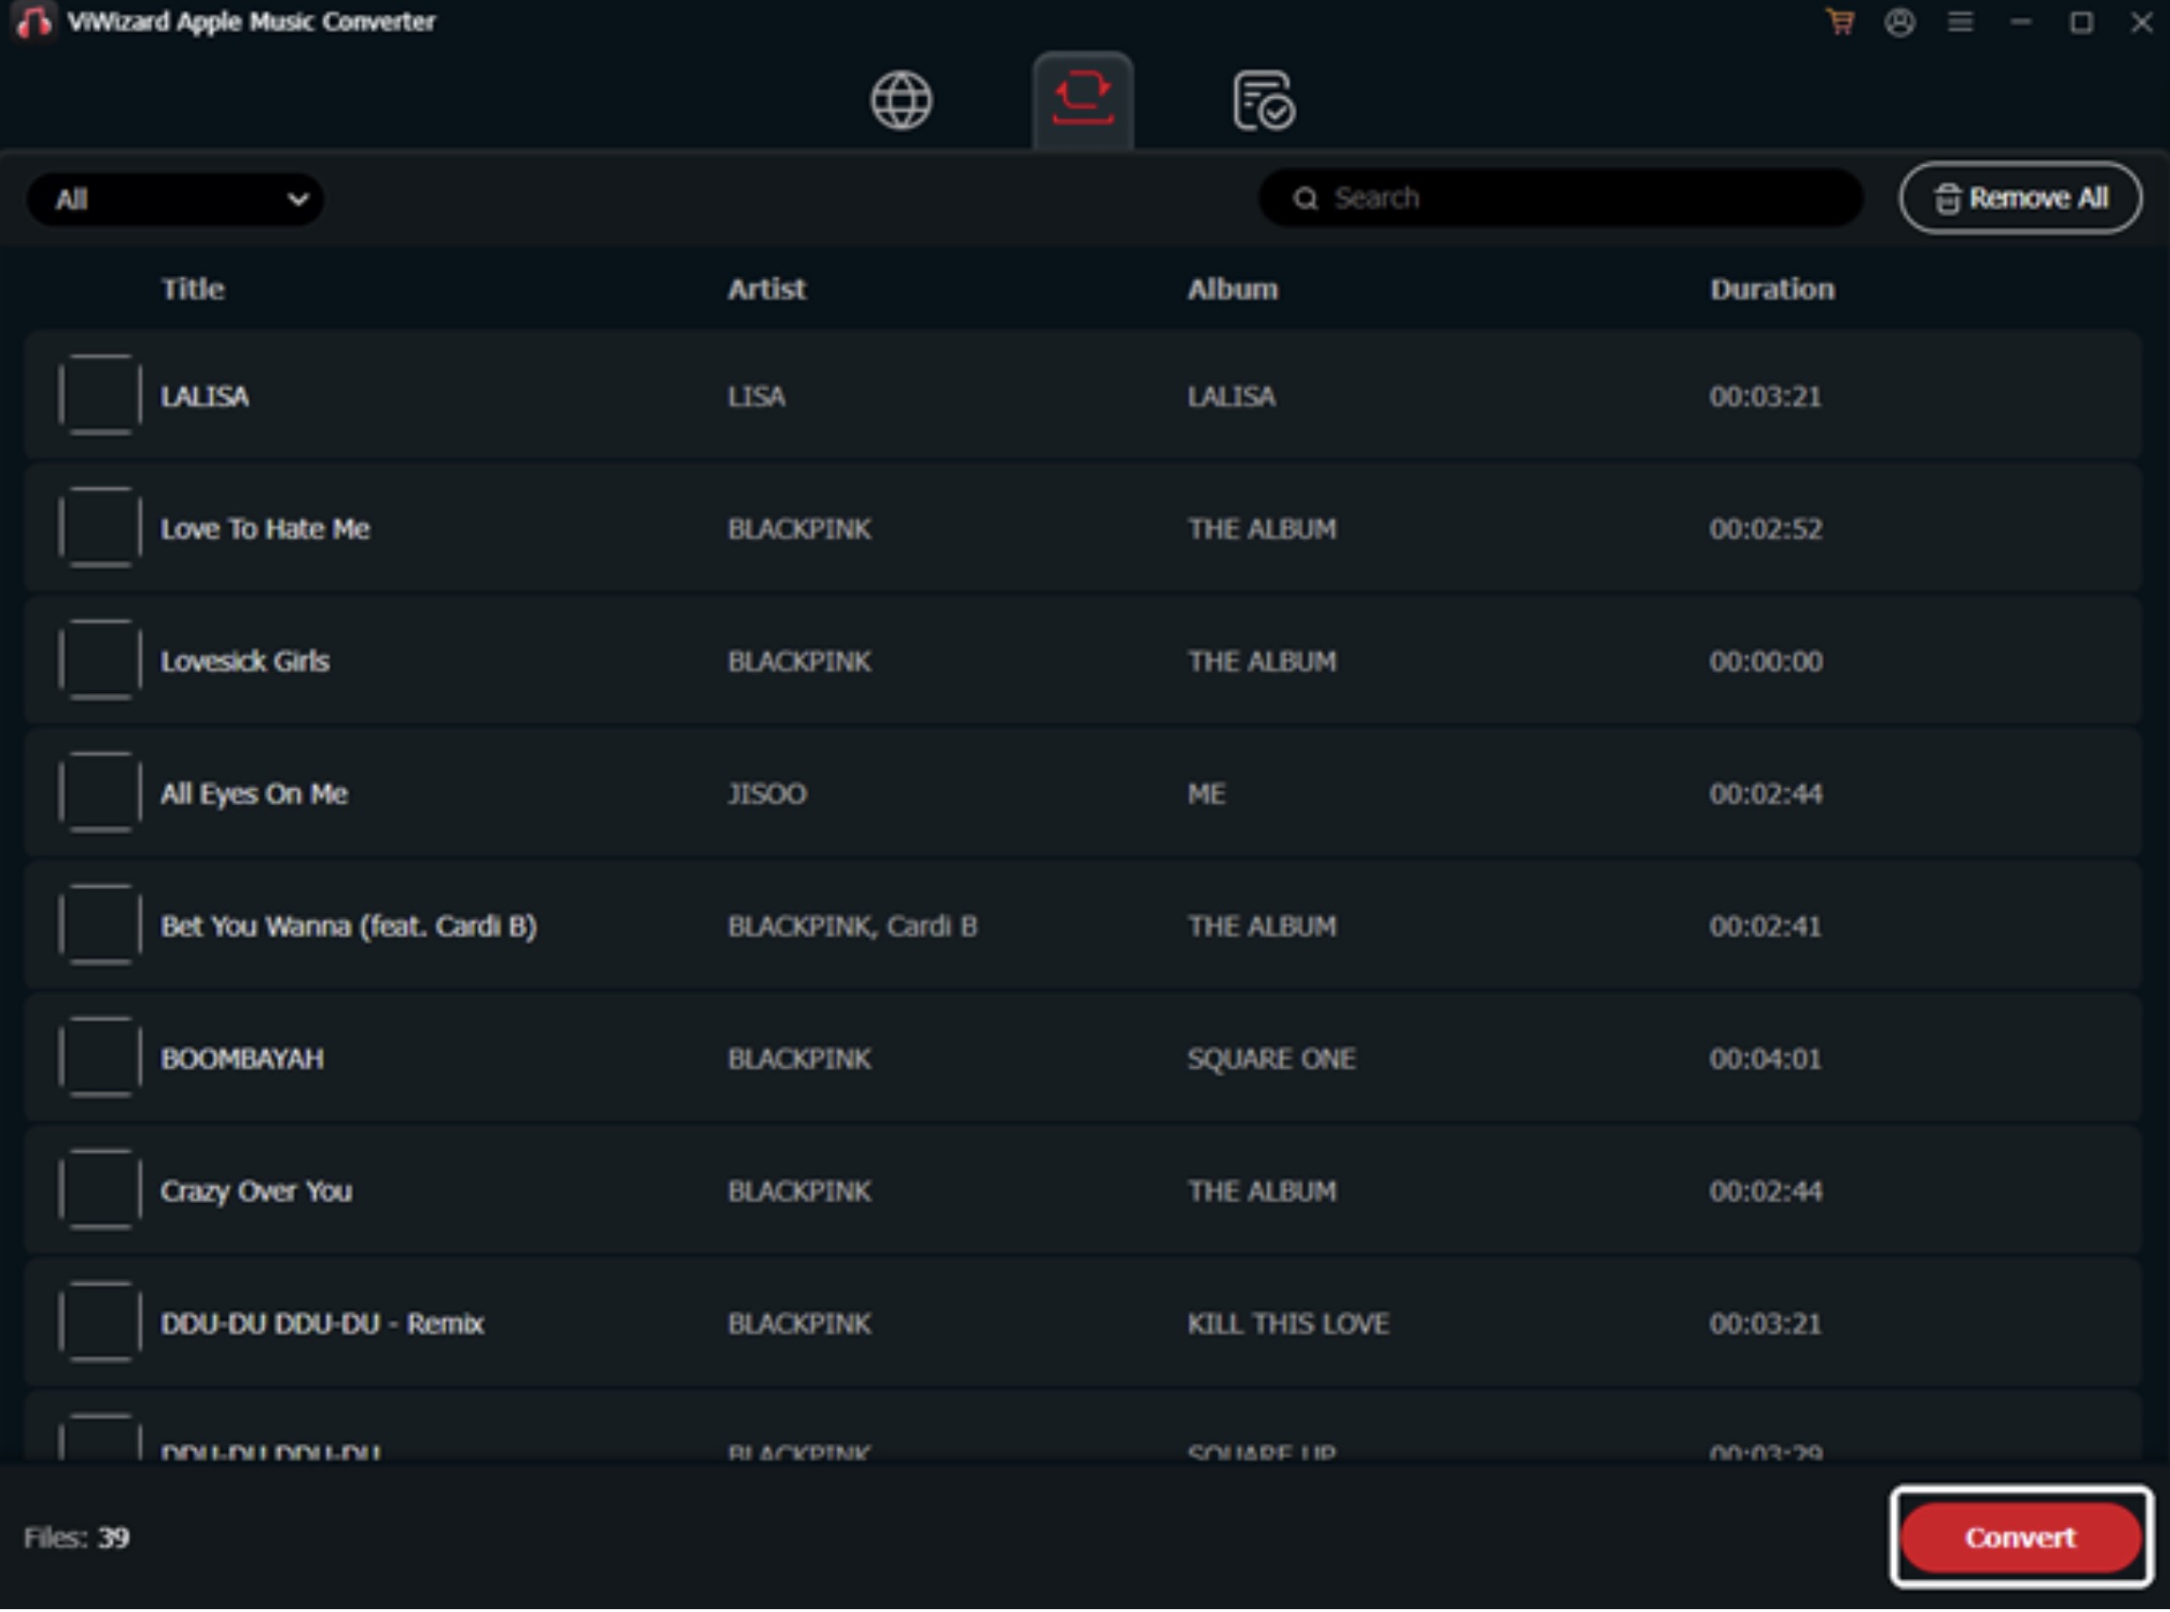Image resolution: width=2170 pixels, height=1612 pixels.
Task: Expand the All filter dropdown
Action: 175,200
